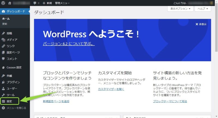Click ブロックとパターンでリッチ heading
This screenshot has width=218, height=118.
pos(67,75)
